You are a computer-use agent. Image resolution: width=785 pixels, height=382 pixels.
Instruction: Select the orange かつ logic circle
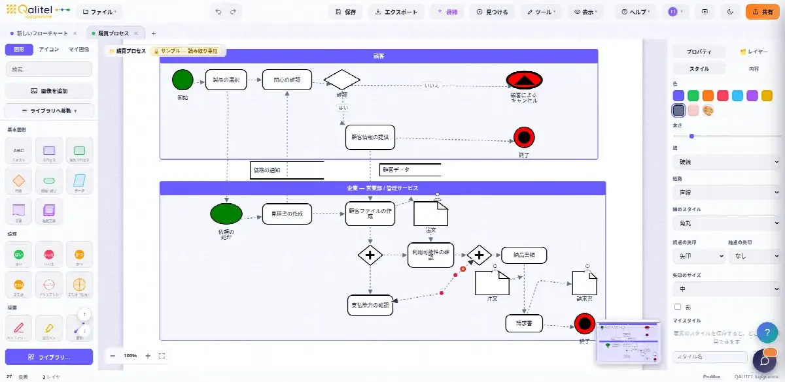[80, 255]
